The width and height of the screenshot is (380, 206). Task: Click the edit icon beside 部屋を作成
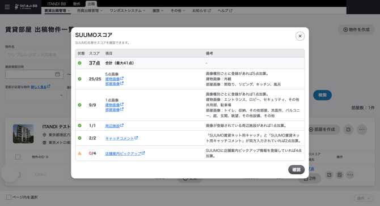(348, 130)
